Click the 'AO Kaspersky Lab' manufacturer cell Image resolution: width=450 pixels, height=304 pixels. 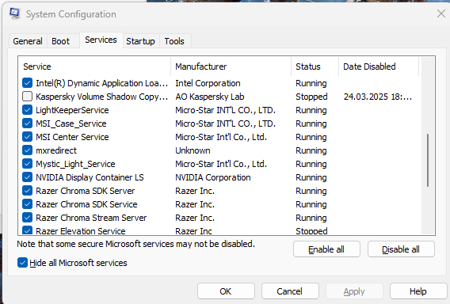[210, 97]
